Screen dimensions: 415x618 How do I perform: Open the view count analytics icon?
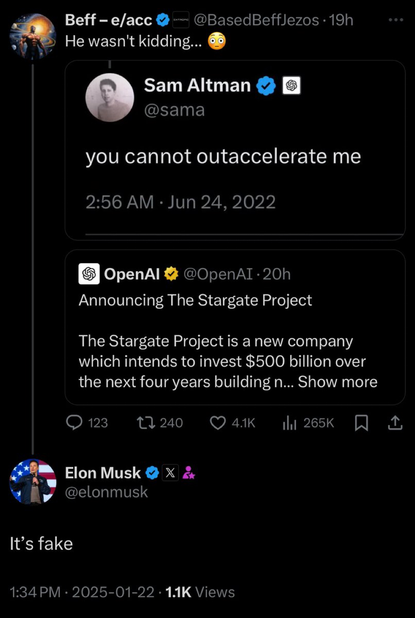(x=290, y=422)
